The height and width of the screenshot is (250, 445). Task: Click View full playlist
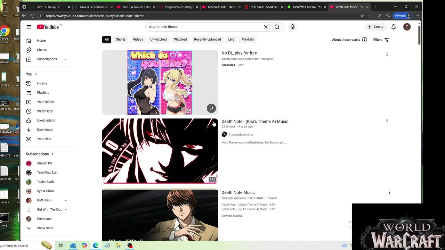point(232,216)
